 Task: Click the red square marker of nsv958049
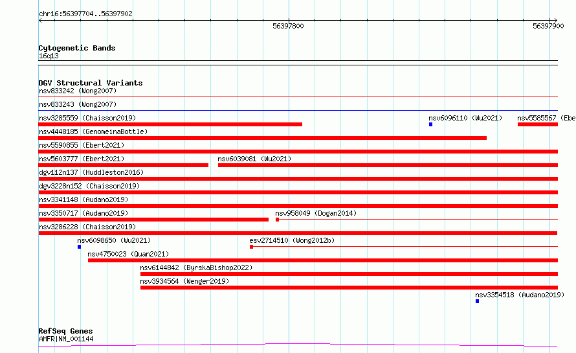[x=278, y=220]
